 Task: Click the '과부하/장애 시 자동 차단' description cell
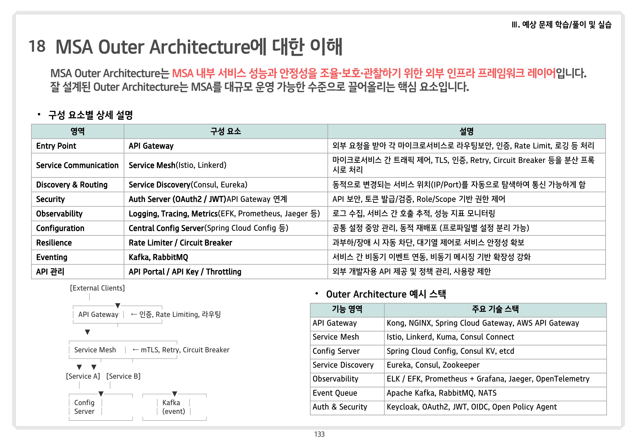pos(467,243)
